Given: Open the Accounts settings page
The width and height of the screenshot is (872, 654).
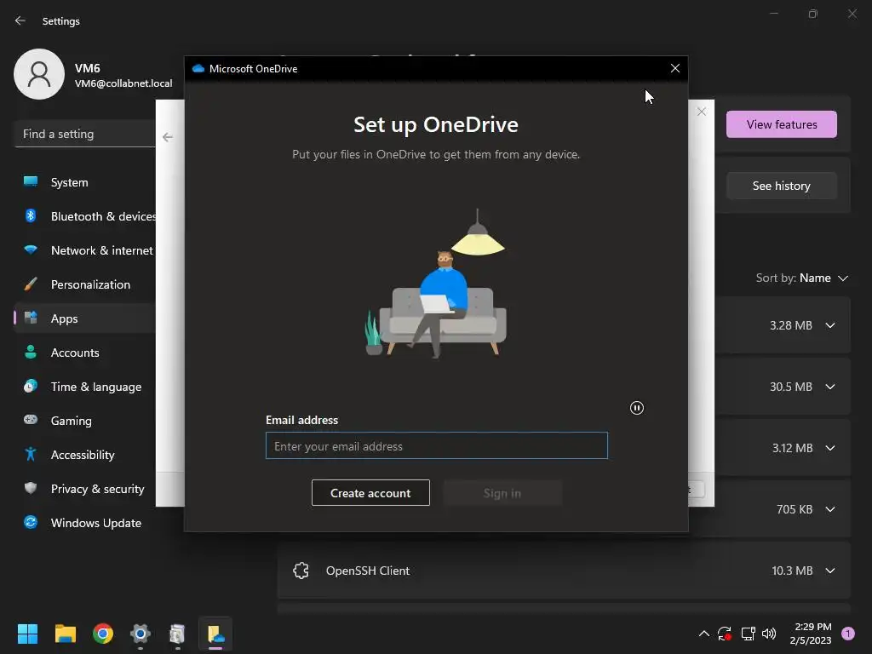Looking at the screenshot, I should 84,353.
